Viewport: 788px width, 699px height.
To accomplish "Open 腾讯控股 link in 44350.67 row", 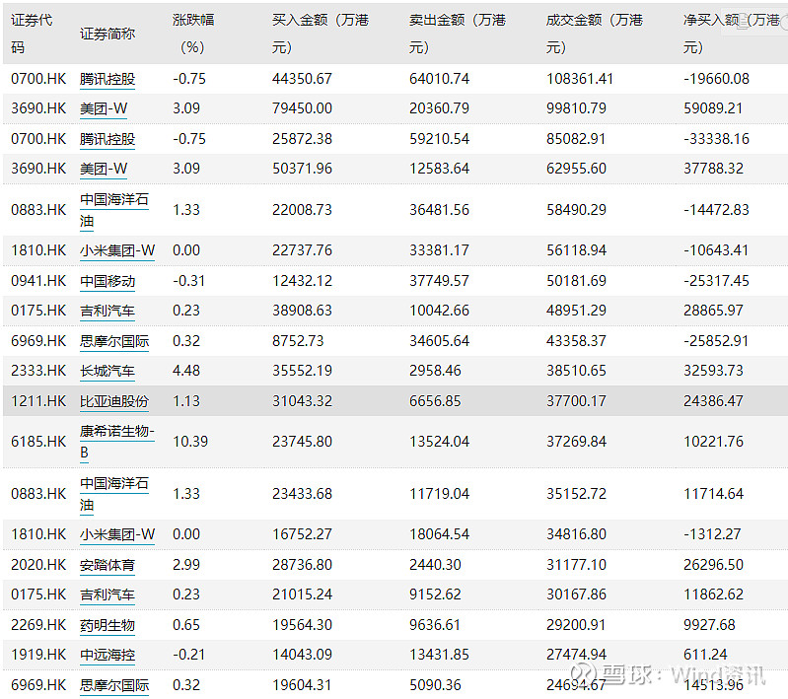I will [x=107, y=80].
